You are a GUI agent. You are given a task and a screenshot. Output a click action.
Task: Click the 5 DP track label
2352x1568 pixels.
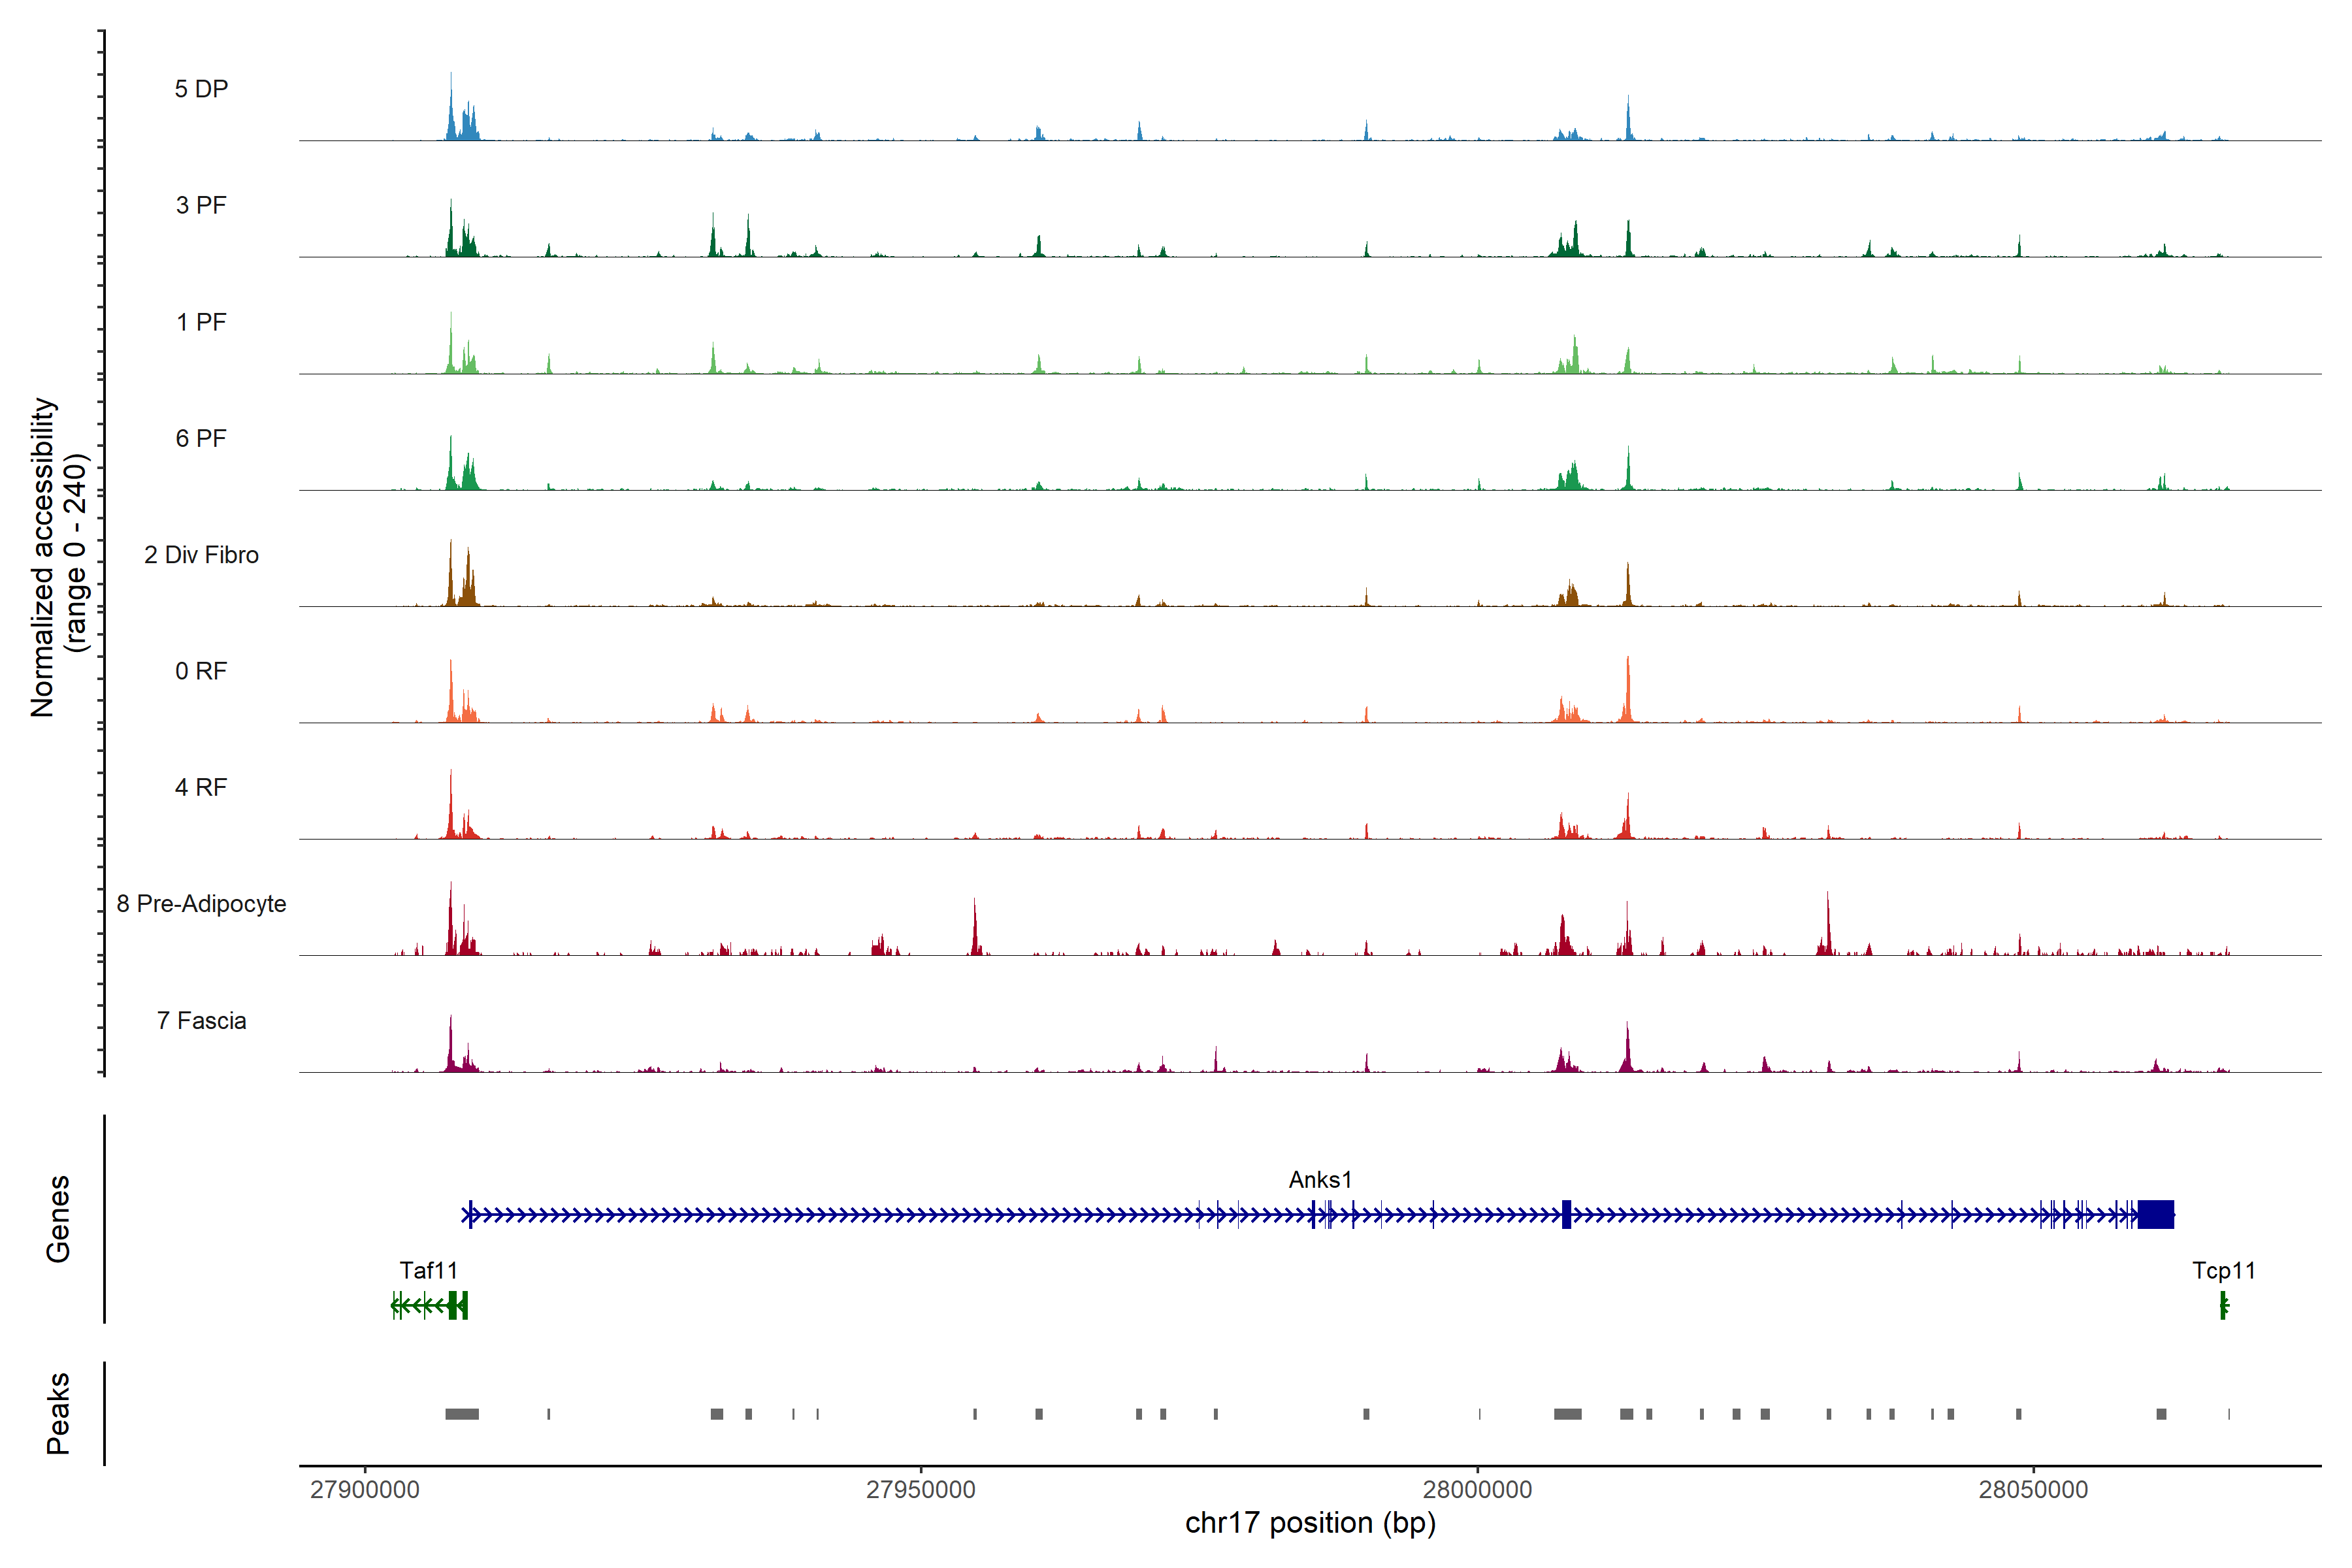(201, 89)
